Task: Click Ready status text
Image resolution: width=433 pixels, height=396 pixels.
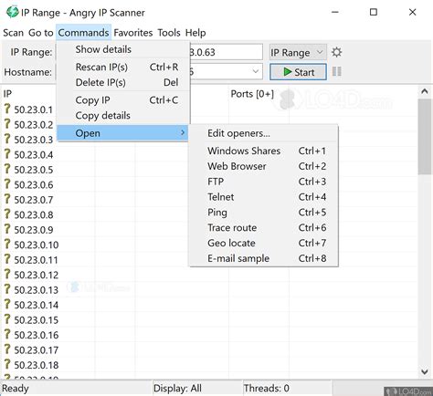Action: (x=16, y=388)
